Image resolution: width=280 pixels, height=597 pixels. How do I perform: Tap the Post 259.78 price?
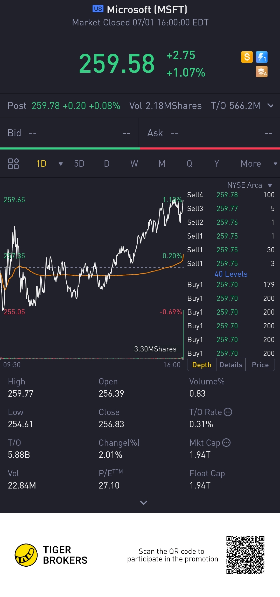(46, 106)
